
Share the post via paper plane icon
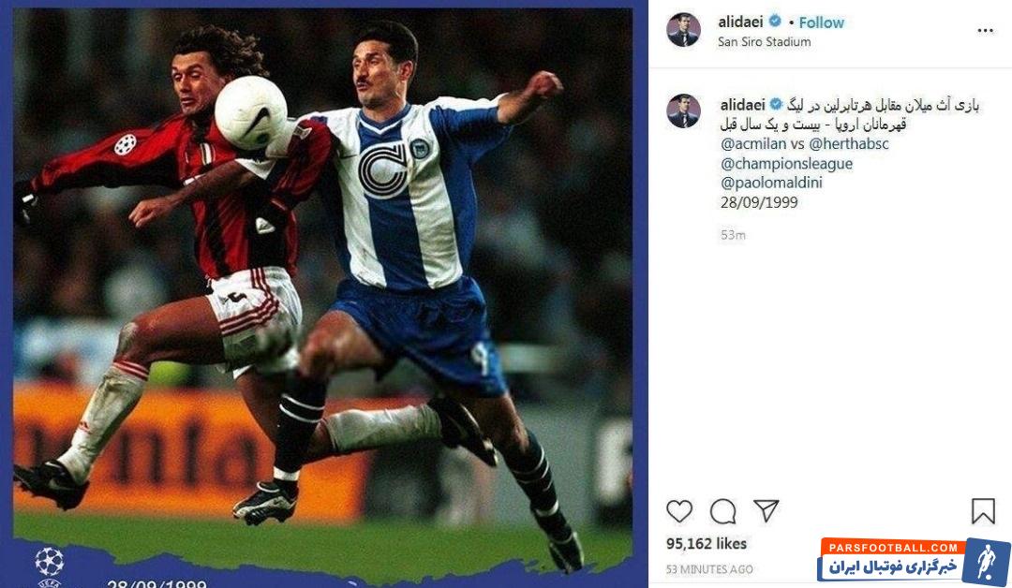click(x=766, y=510)
